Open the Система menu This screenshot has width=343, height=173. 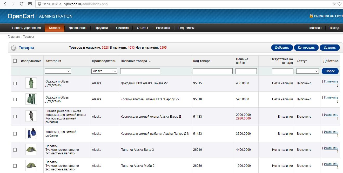pyautogui.click(x=122, y=28)
